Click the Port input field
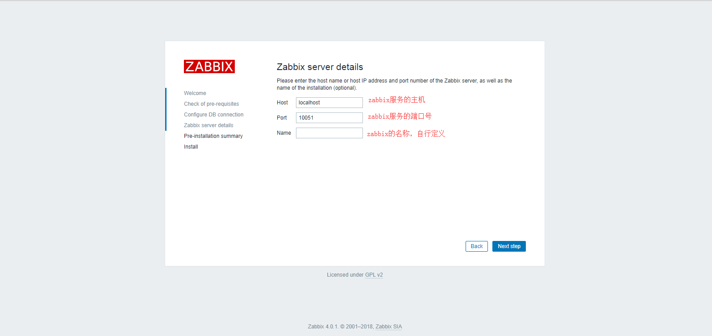The width and height of the screenshot is (712, 336). (x=329, y=118)
